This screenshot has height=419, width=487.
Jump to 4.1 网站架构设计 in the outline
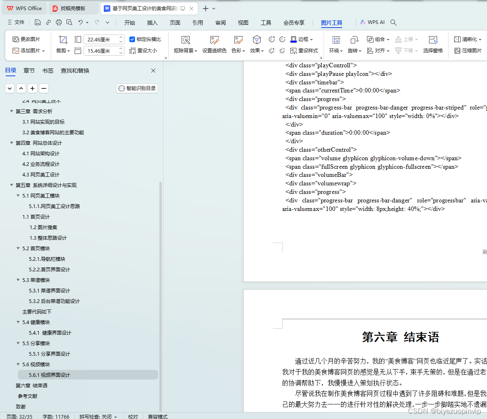click(x=41, y=154)
